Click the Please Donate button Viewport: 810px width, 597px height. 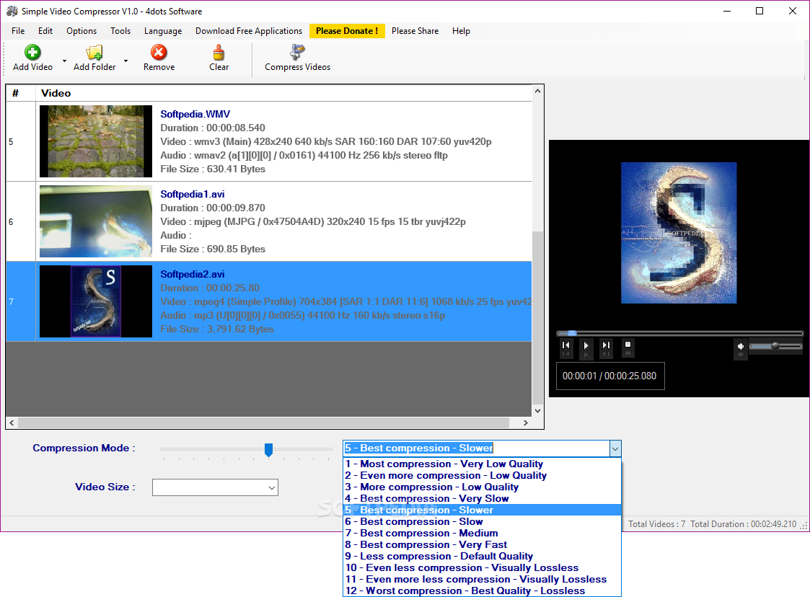347,31
